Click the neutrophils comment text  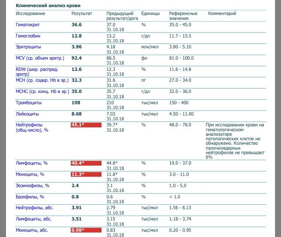(235, 141)
